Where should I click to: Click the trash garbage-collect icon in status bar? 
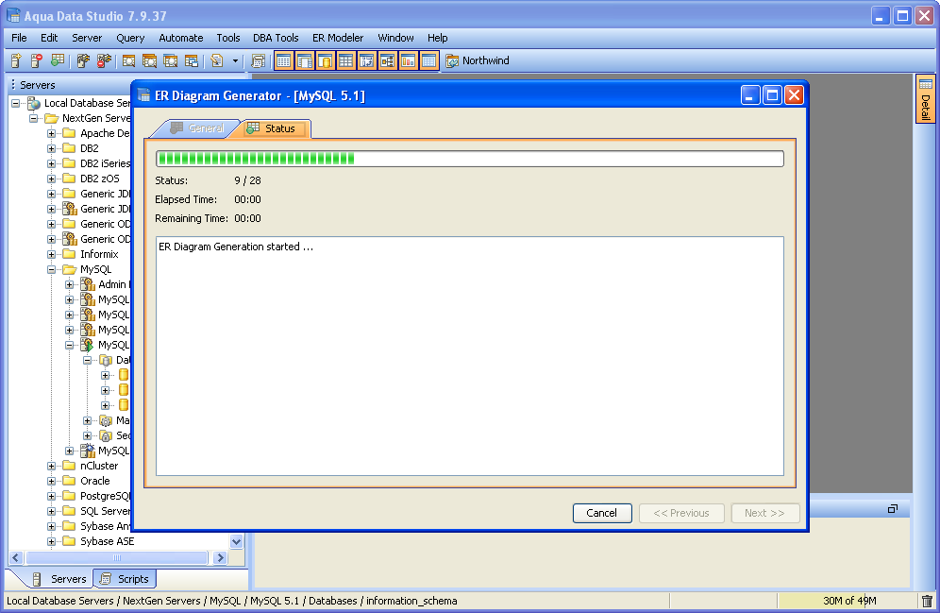click(x=927, y=601)
